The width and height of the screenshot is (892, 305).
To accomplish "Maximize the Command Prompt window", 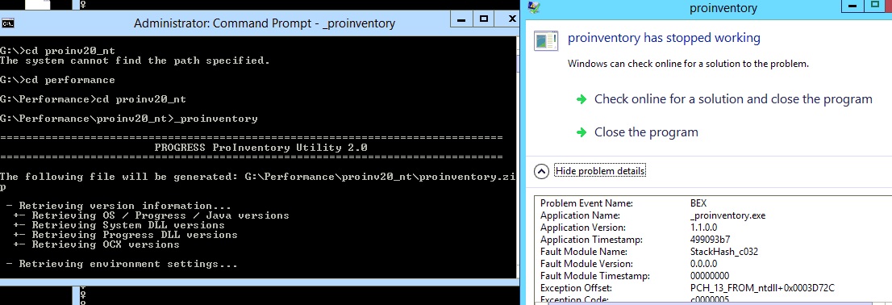I will [x=484, y=19].
